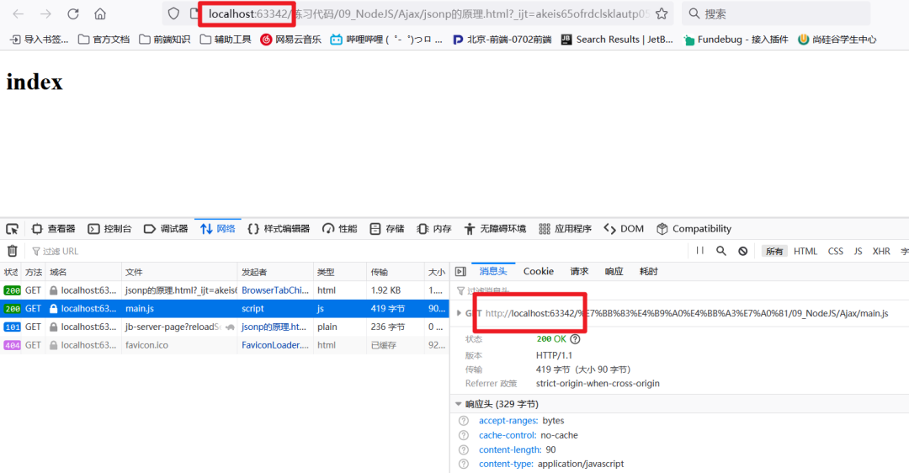
Task: Select the main.js request row
Action: click(x=225, y=308)
